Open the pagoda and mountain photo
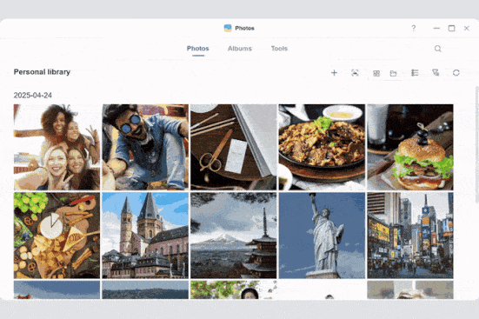479x319 pixels. pos(234,236)
